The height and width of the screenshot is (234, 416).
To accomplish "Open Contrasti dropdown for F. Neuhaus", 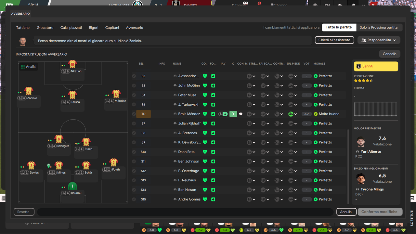I will pyautogui.click(x=279, y=180).
